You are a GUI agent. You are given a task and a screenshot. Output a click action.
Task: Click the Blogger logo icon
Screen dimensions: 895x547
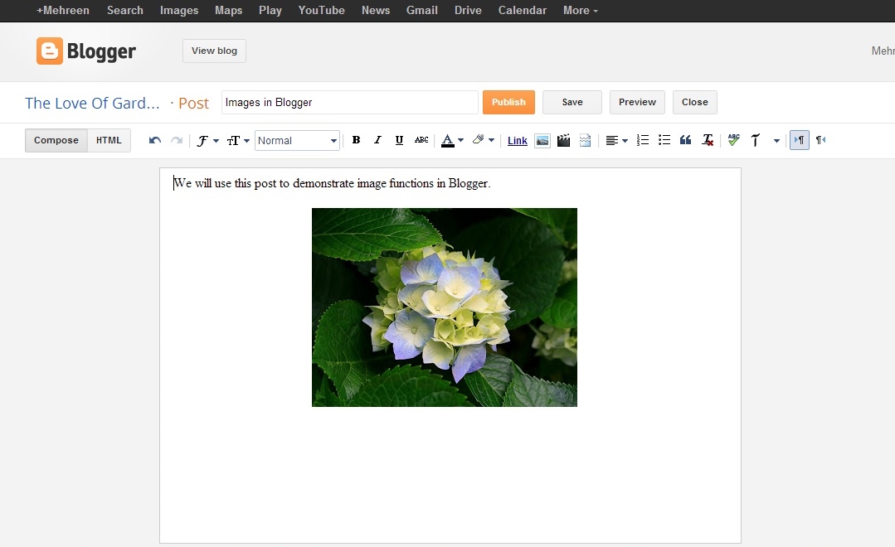(50, 51)
